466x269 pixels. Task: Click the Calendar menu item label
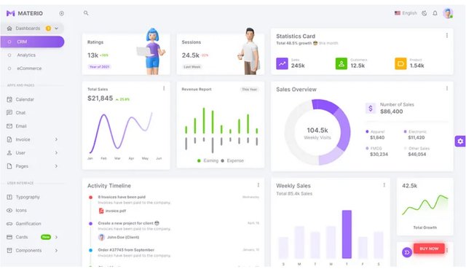click(25, 99)
